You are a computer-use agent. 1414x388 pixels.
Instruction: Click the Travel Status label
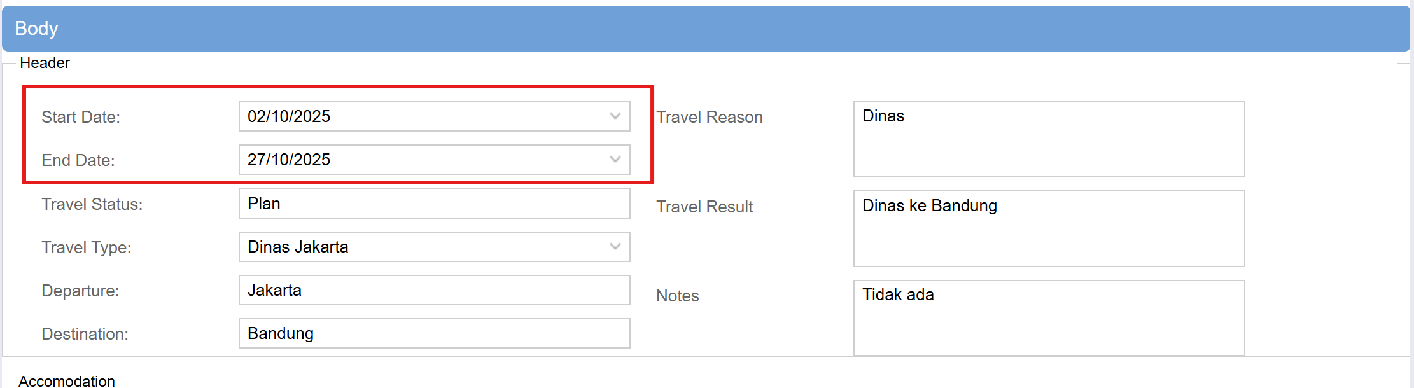pos(92,204)
